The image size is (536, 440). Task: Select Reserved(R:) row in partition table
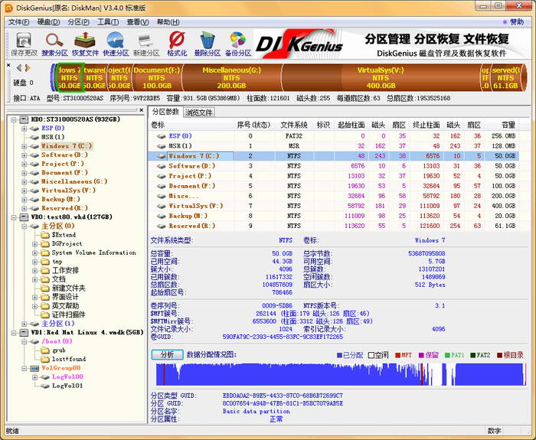point(334,227)
